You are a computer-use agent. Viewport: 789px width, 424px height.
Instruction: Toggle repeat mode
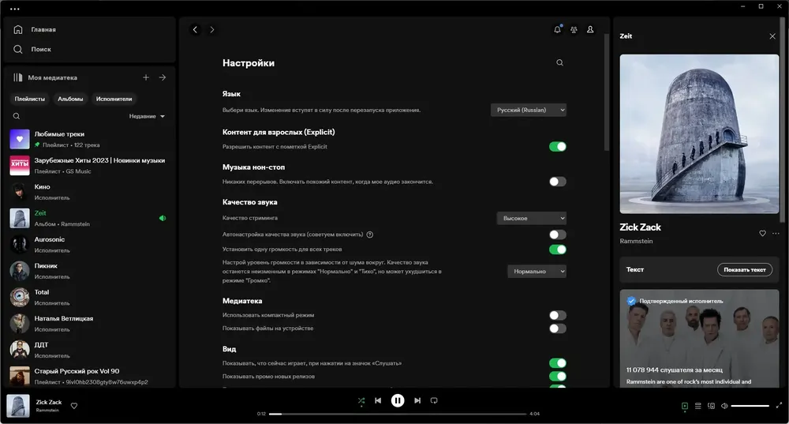tap(434, 401)
